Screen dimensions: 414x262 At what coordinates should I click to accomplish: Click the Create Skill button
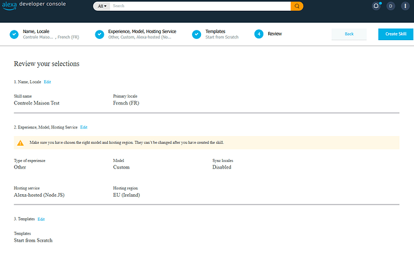coord(395,34)
